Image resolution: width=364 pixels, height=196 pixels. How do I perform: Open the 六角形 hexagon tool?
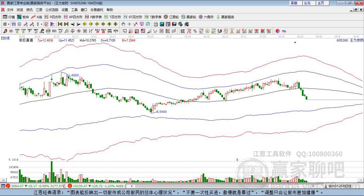[x=206, y=17]
